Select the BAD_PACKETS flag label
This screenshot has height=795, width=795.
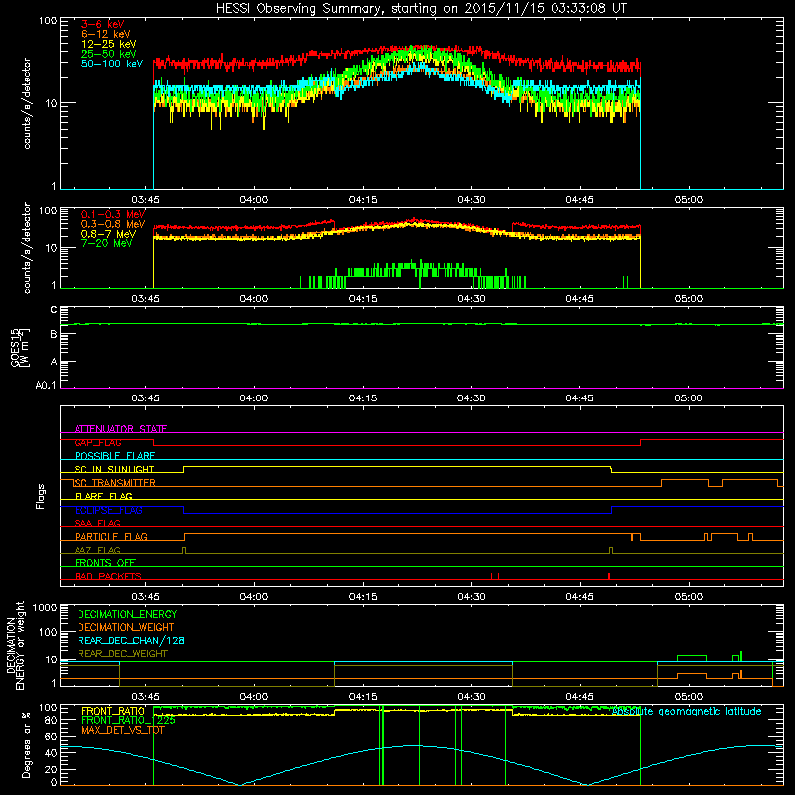tap(108, 576)
